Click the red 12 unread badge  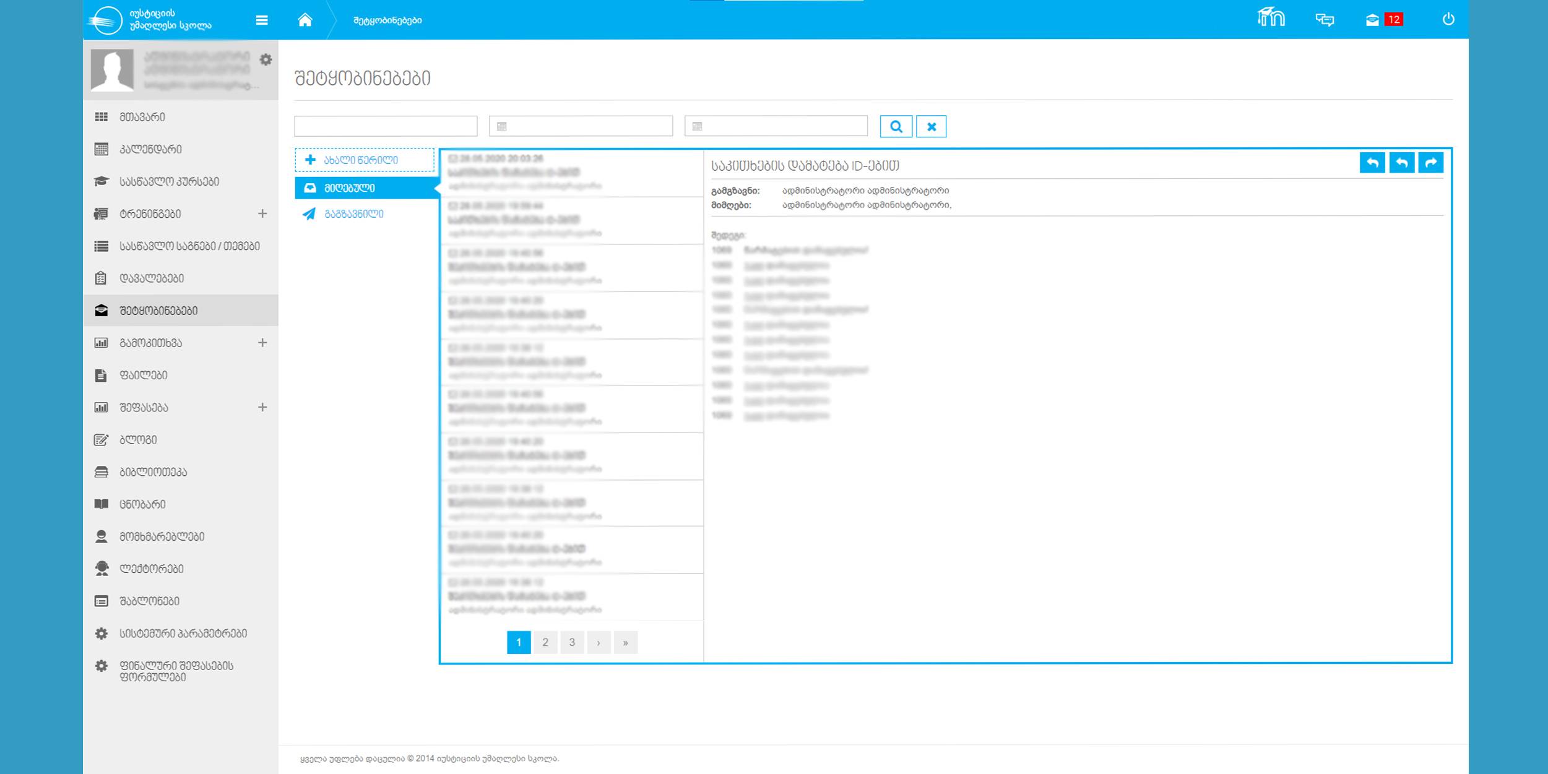[1393, 20]
